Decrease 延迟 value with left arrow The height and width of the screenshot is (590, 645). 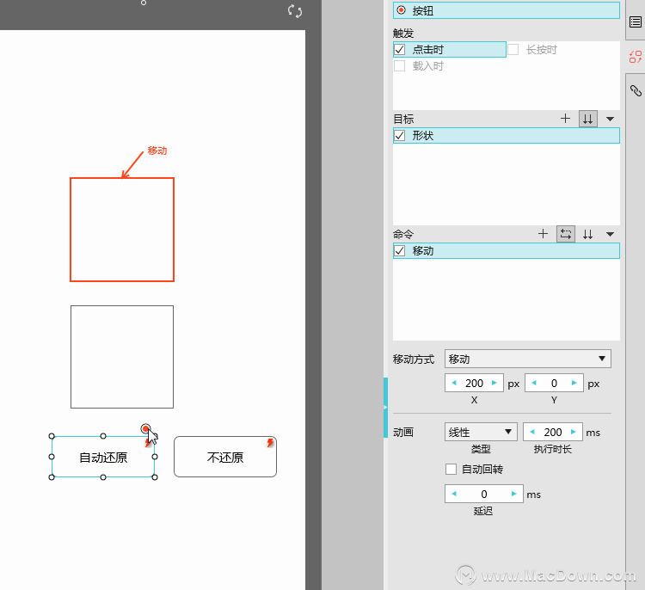pos(454,494)
